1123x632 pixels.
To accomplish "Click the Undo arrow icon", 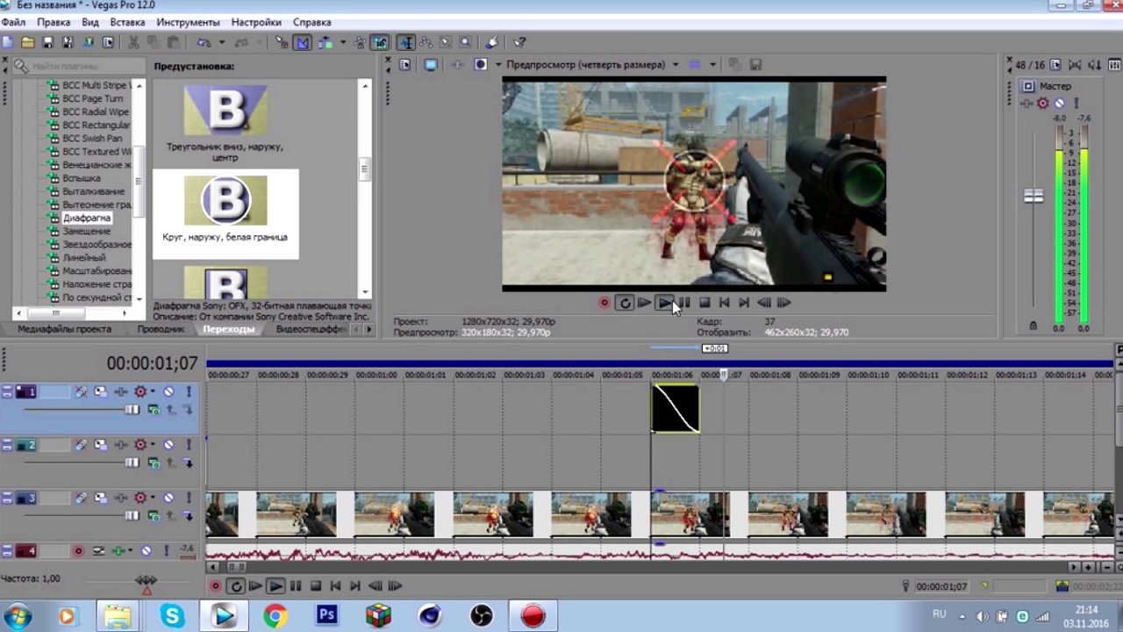I will (204, 42).
